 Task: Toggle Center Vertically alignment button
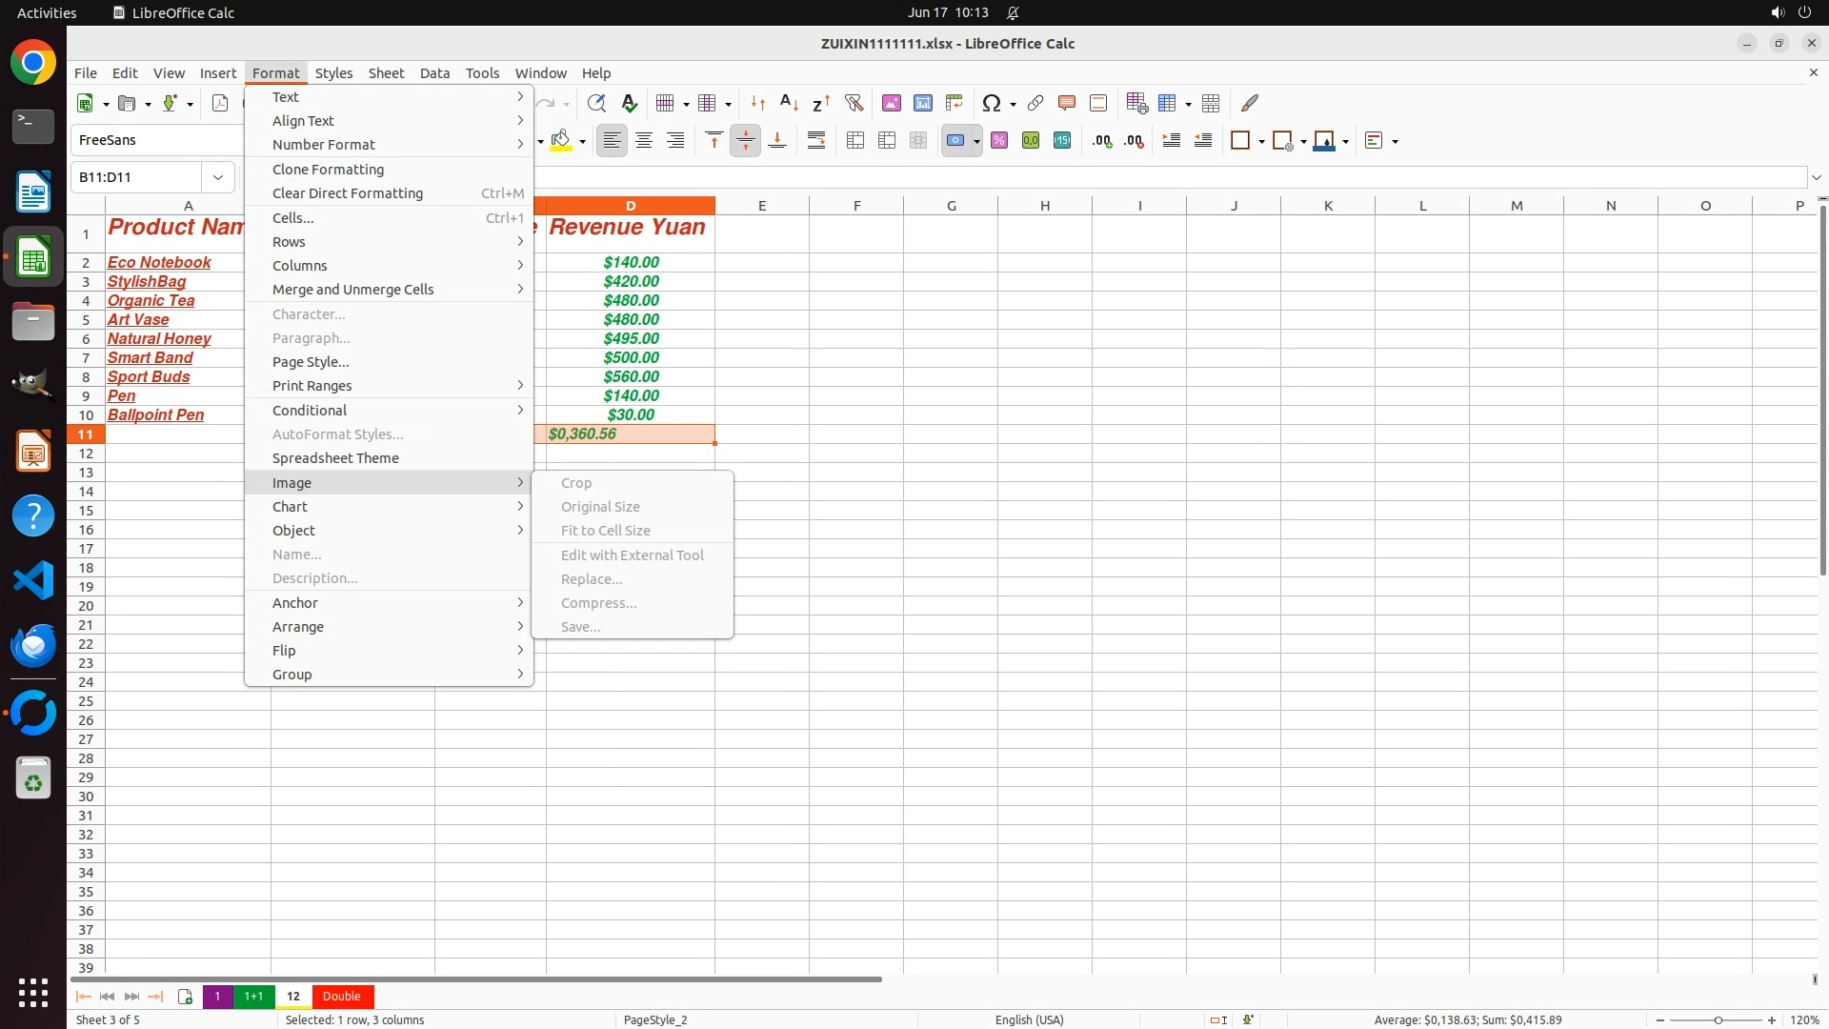(746, 141)
